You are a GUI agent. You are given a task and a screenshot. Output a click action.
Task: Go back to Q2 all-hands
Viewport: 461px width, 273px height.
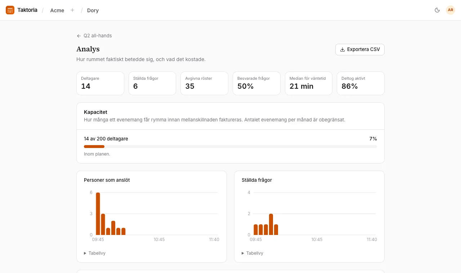click(94, 36)
